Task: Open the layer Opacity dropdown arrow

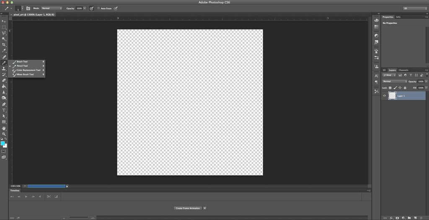Action: 426,82
